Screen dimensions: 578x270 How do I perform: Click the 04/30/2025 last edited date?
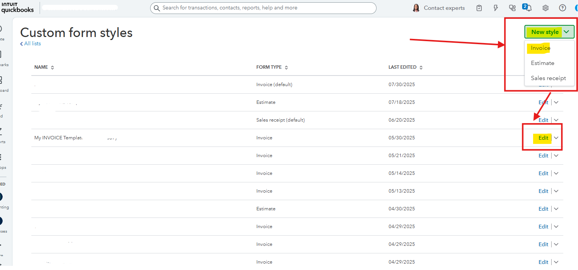[401, 209]
